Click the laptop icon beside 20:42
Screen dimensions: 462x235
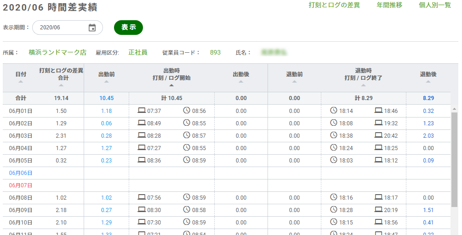coord(379,135)
